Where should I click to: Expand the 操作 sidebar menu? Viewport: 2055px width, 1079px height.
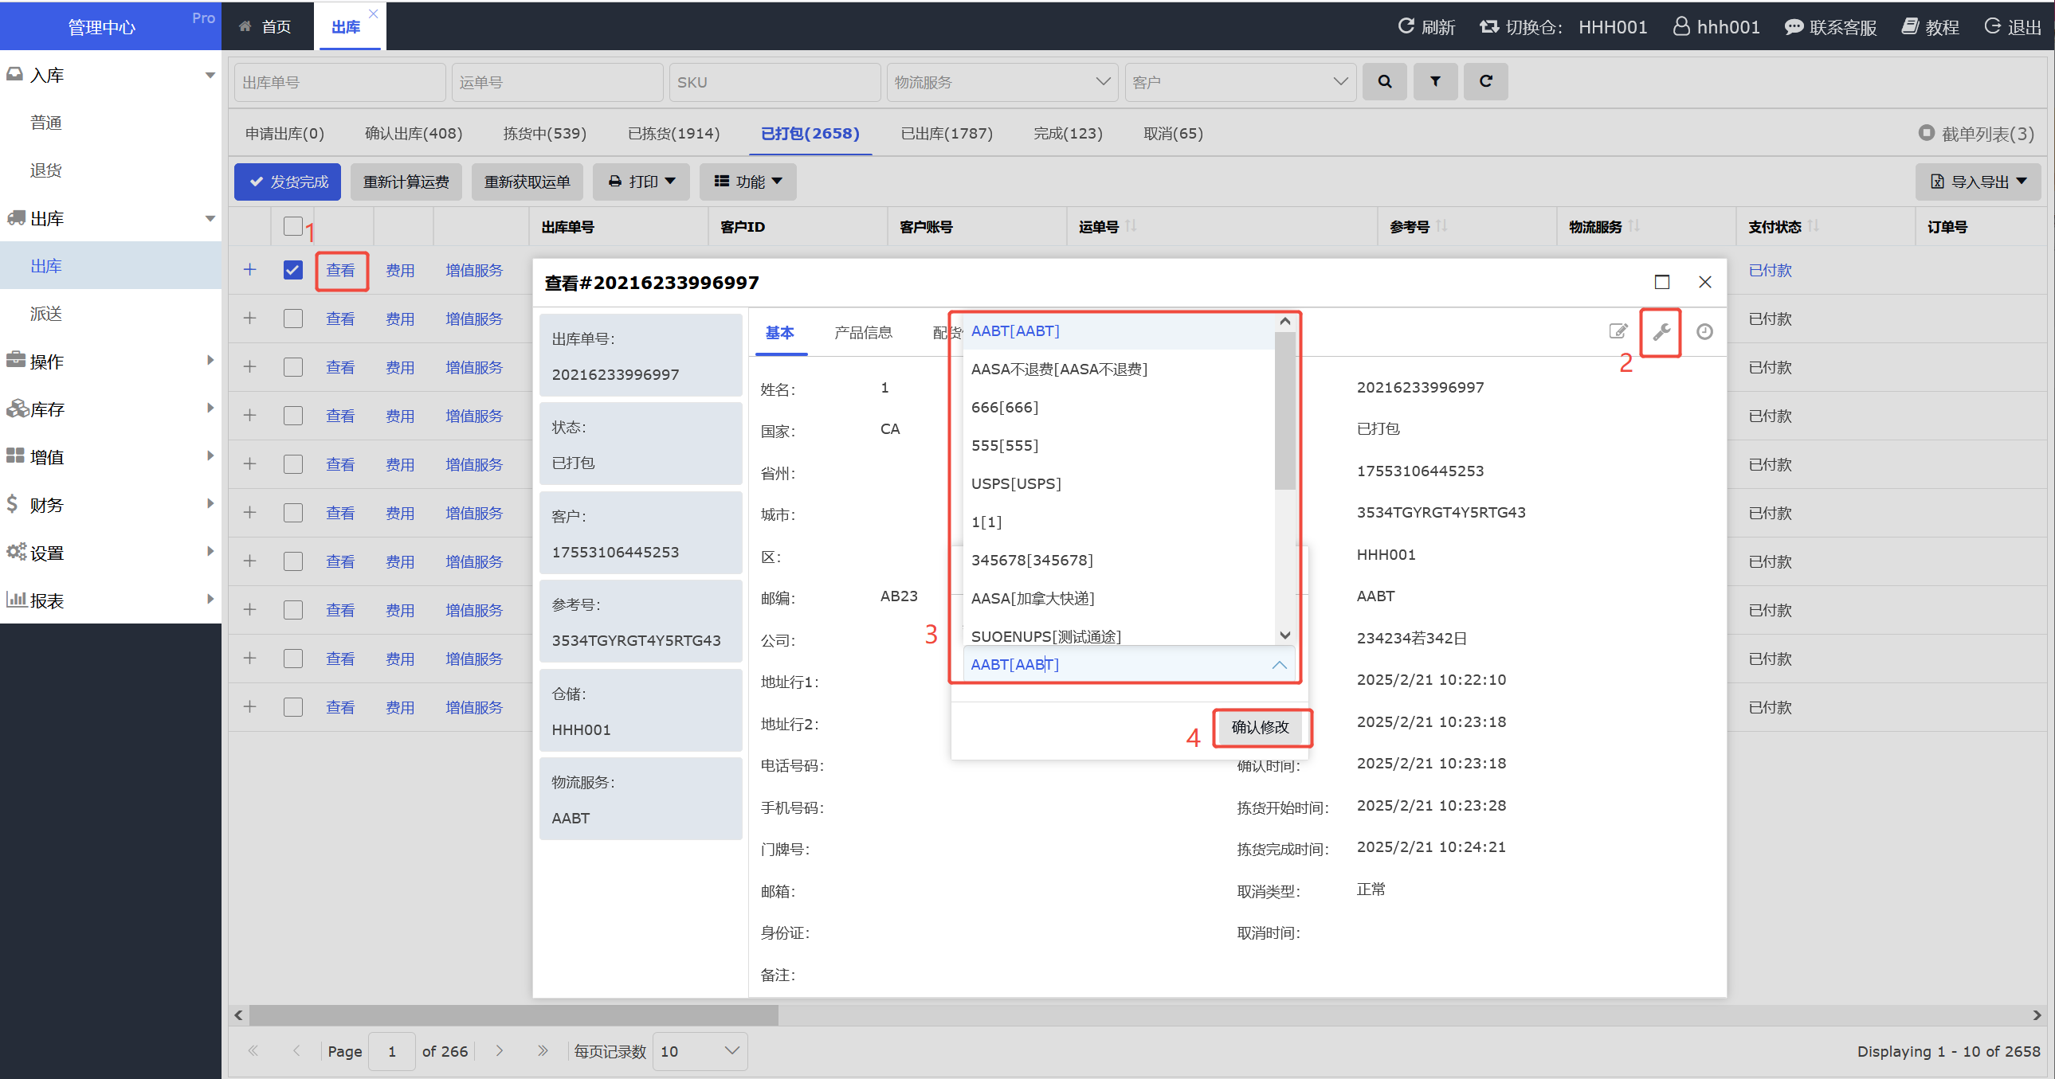pos(111,362)
